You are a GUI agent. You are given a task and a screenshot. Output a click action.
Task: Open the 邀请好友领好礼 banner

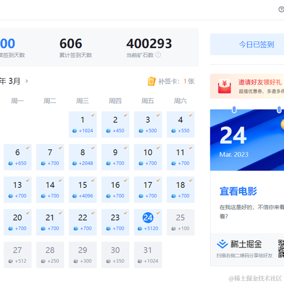247,86
